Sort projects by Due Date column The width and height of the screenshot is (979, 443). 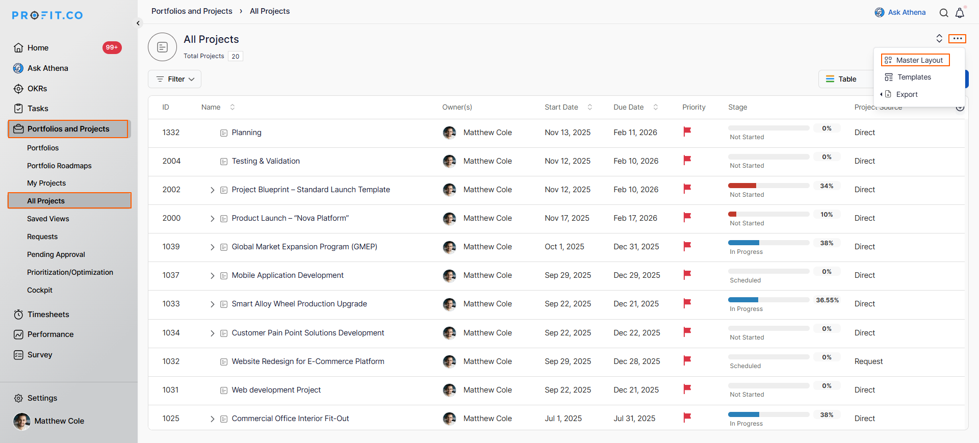(656, 107)
